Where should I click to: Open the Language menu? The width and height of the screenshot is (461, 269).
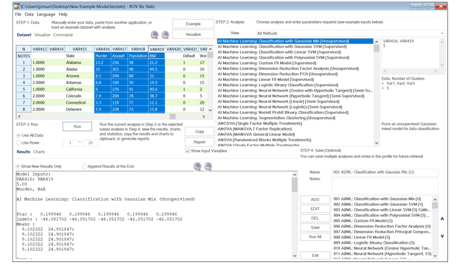pyautogui.click(x=46, y=14)
